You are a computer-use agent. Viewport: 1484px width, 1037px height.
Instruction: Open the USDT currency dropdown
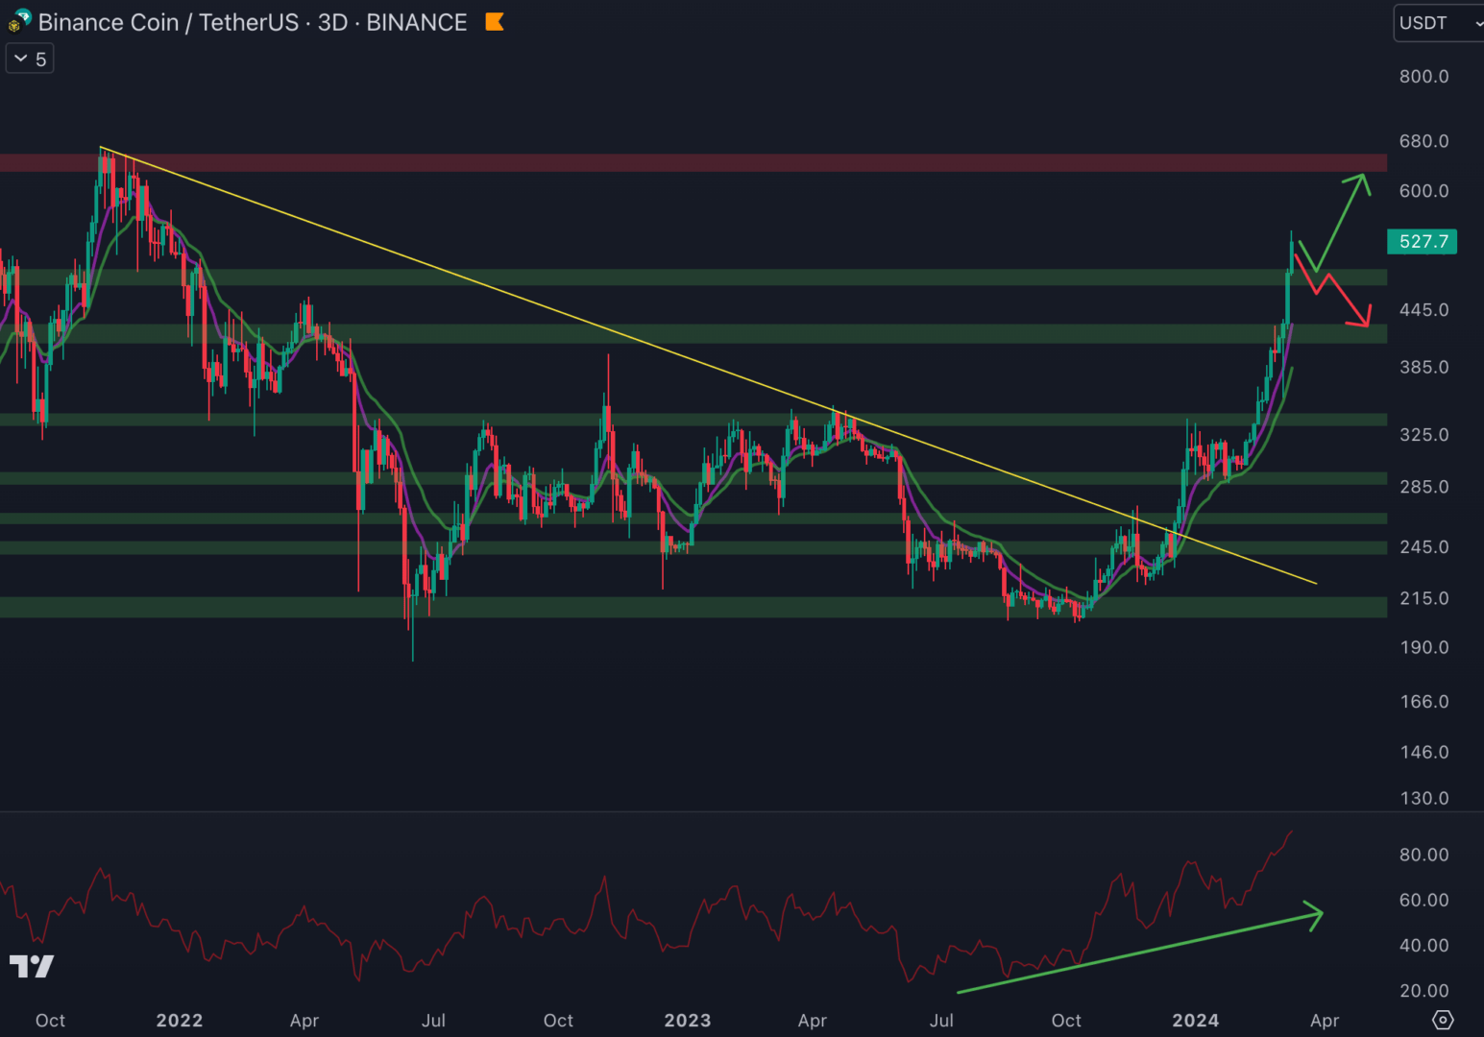[x=1437, y=23]
